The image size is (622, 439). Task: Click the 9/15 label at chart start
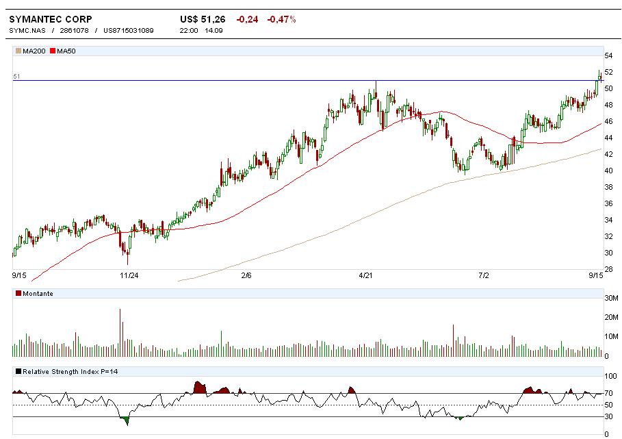pyautogui.click(x=19, y=275)
